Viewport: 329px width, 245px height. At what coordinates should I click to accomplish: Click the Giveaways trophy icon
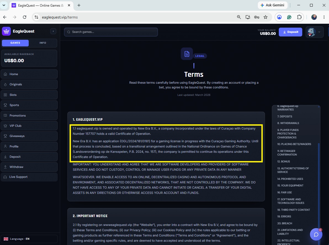click(6, 136)
